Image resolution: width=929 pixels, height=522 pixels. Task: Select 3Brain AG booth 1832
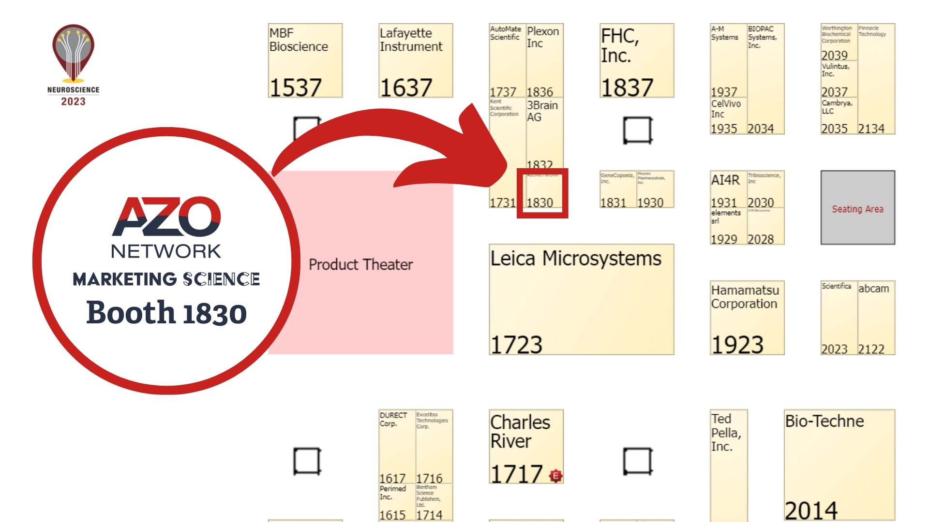[x=545, y=134]
